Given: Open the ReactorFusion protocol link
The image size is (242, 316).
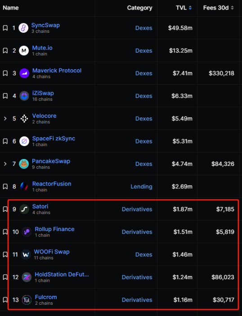Looking at the screenshot, I should pos(52,184).
